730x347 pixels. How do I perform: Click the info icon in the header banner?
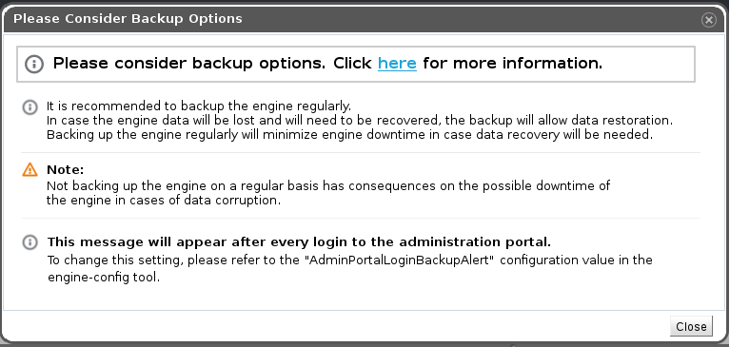pos(34,64)
